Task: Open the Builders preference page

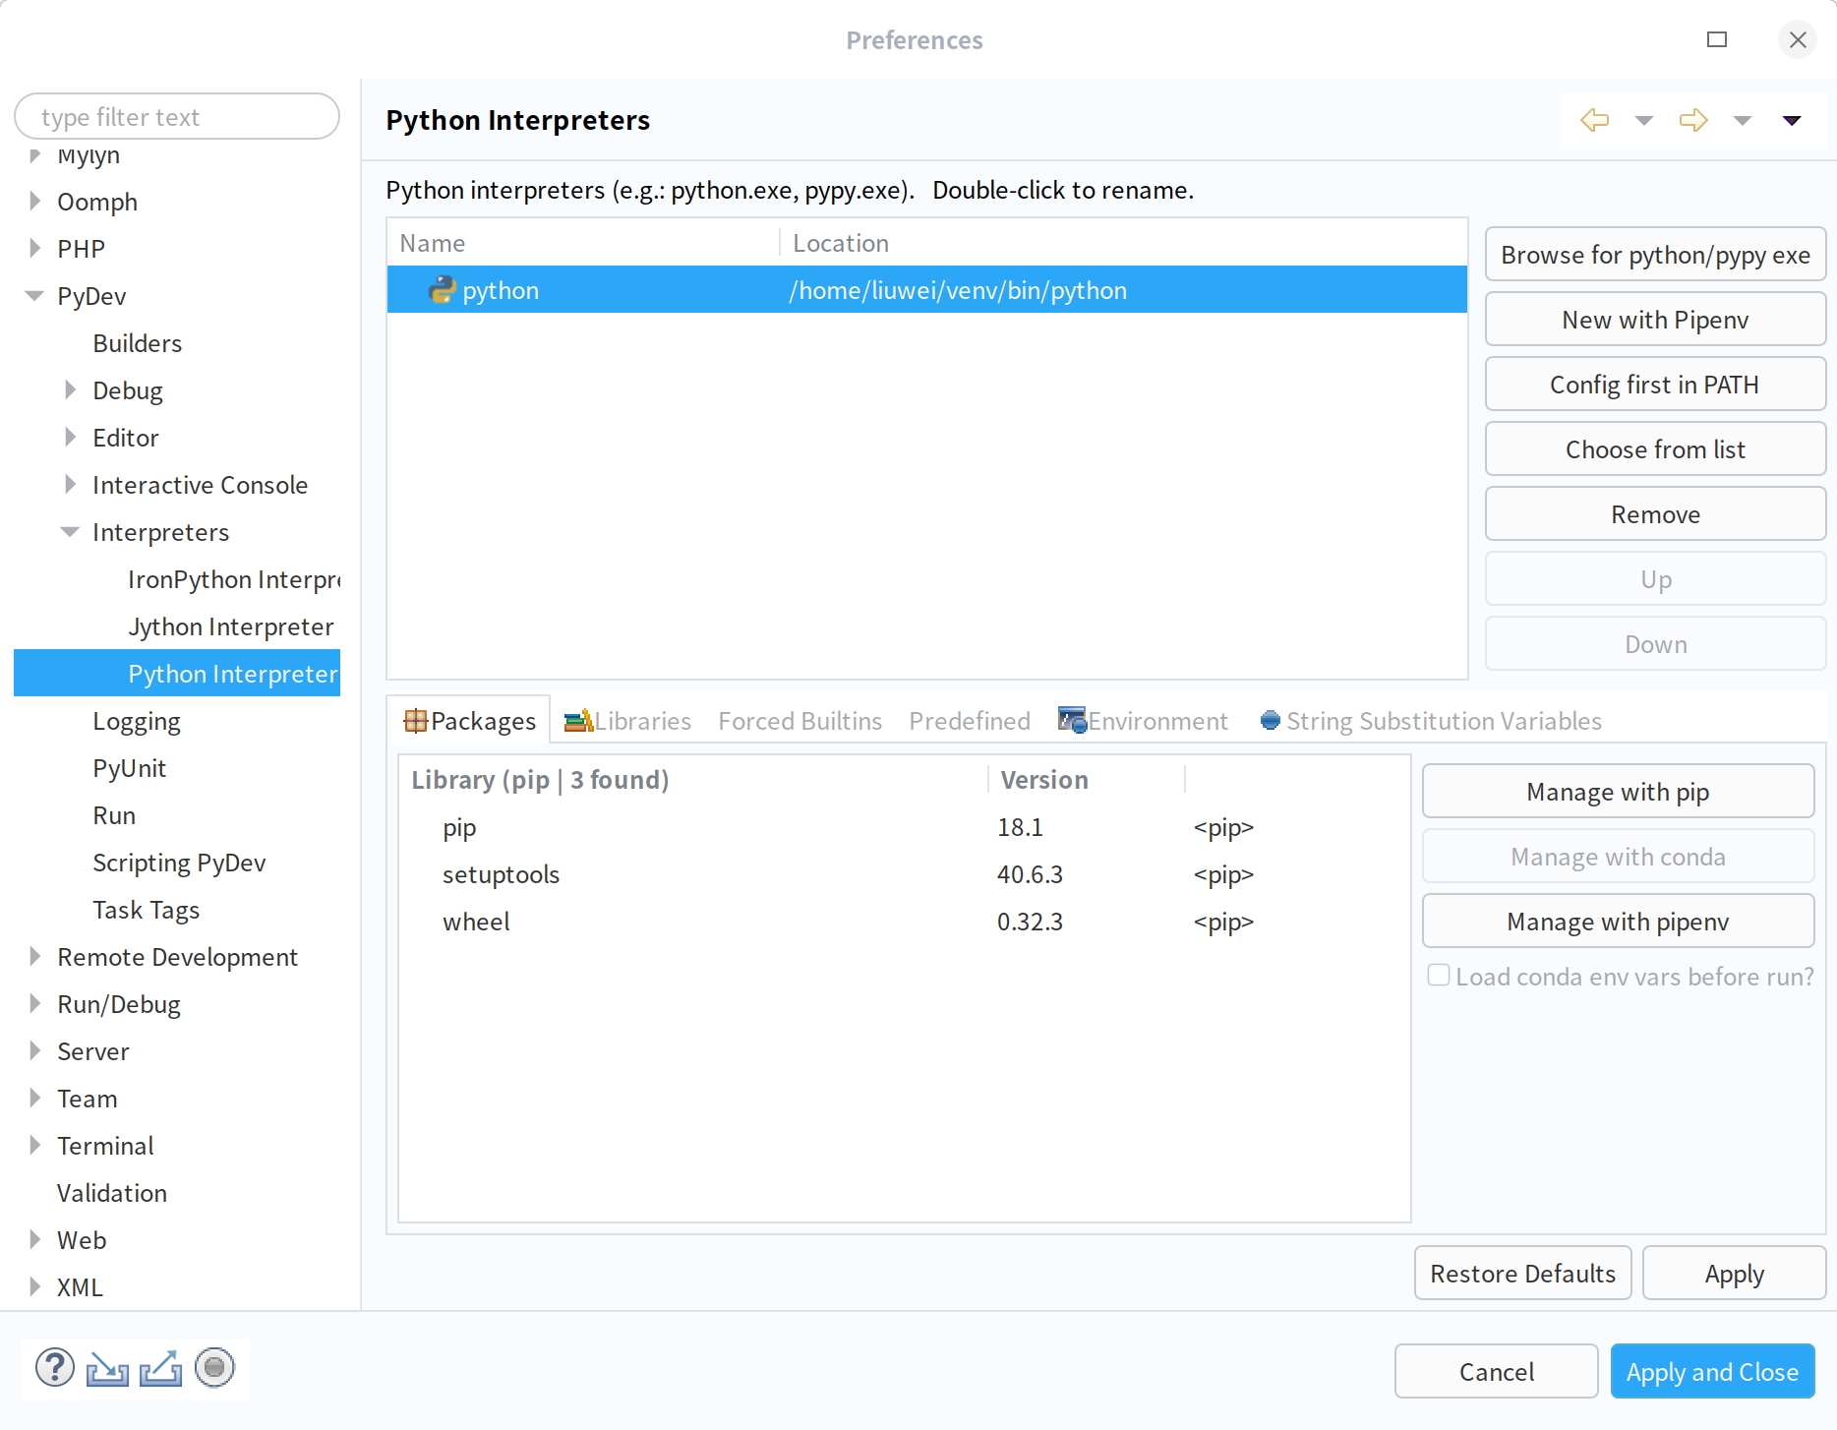Action: 138,343
